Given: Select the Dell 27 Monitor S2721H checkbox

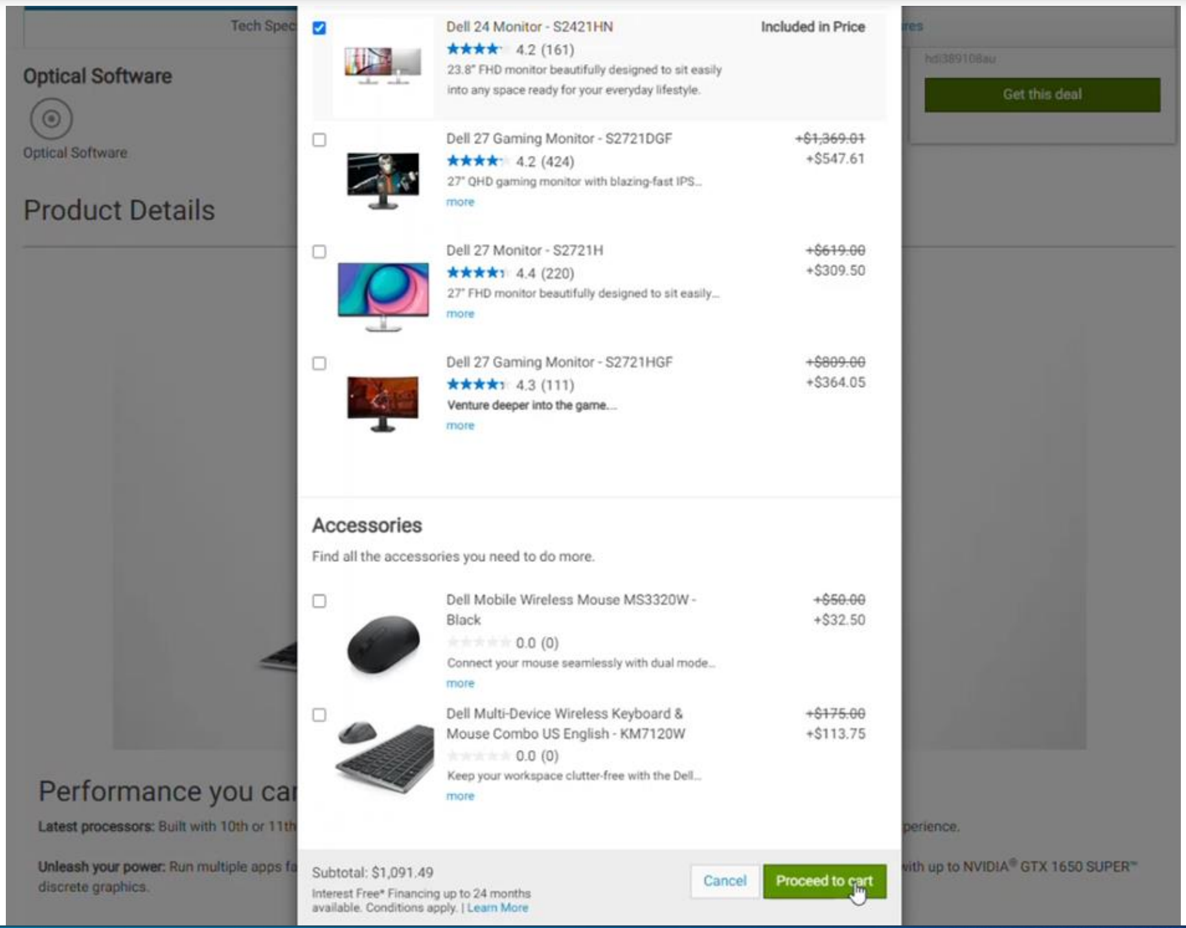Looking at the screenshot, I should [x=319, y=251].
